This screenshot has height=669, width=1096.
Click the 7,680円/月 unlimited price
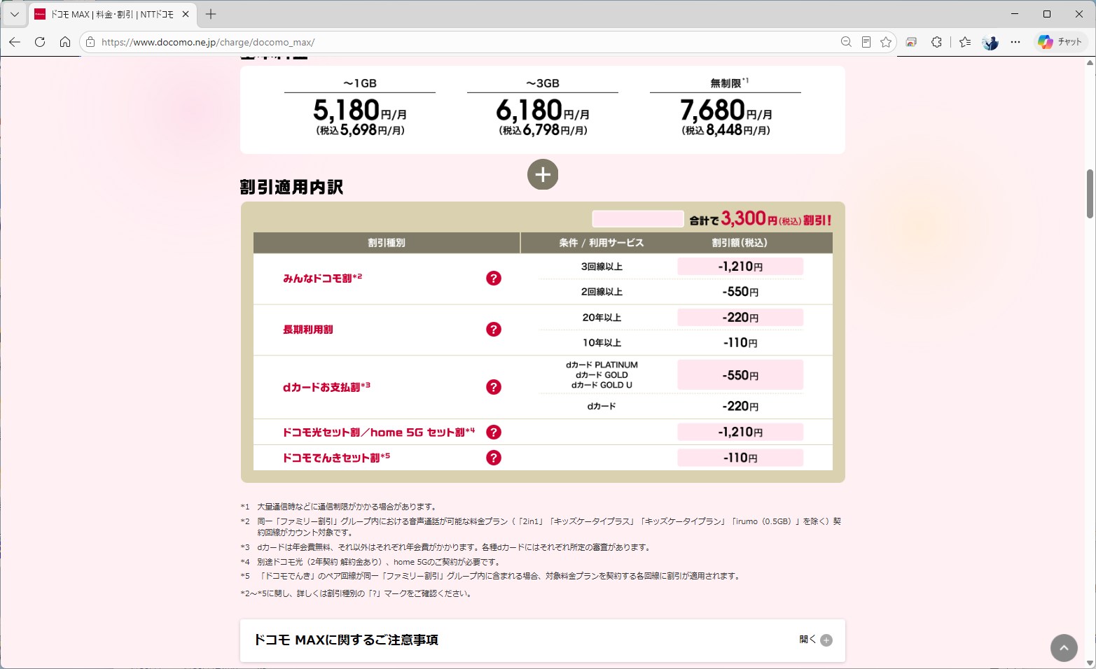pyautogui.click(x=726, y=111)
